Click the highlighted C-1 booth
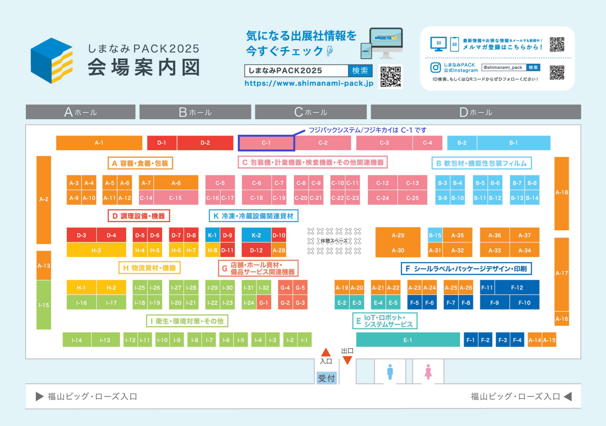 (x=266, y=143)
